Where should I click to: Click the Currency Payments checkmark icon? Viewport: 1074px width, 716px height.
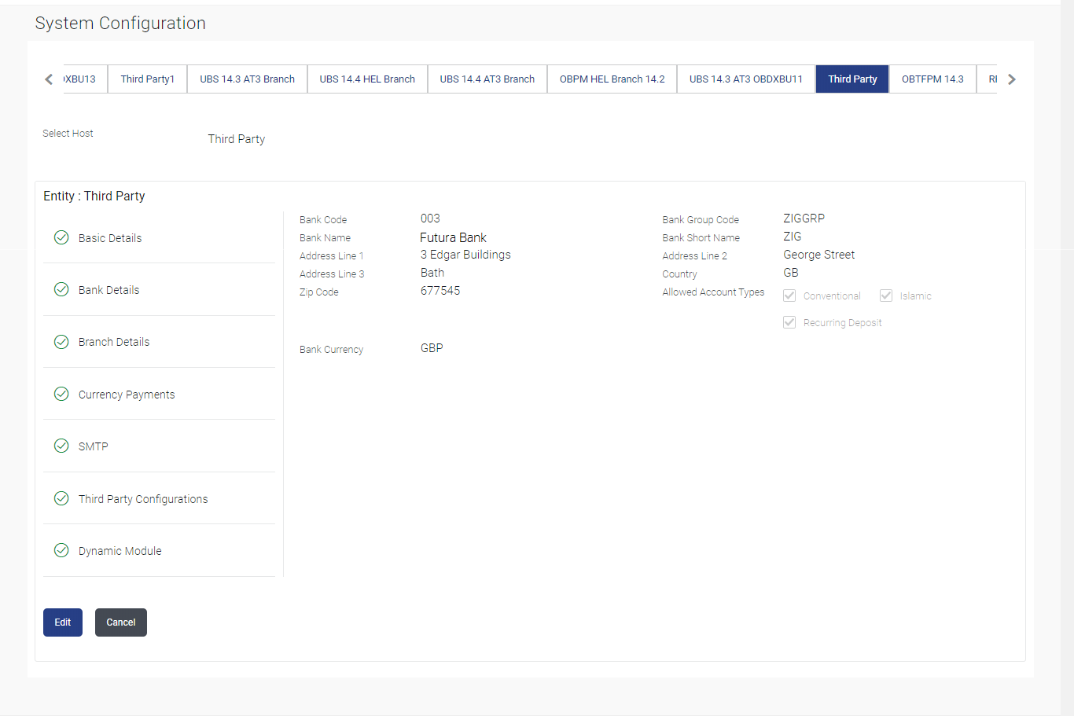[61, 394]
